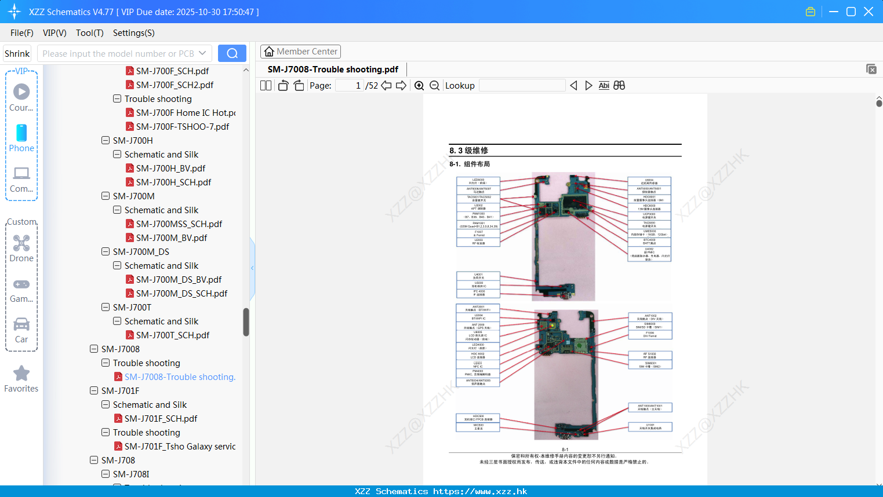Click the sidebar collapse handle
This screenshot has height=497, width=883.
coord(252,268)
